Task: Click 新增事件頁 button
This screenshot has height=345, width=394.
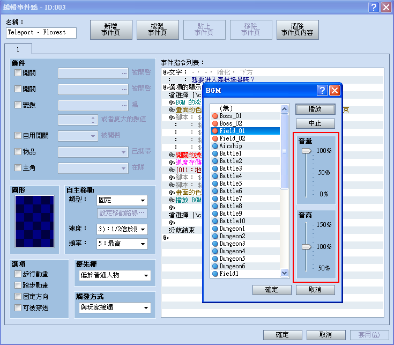Action: coord(111,30)
